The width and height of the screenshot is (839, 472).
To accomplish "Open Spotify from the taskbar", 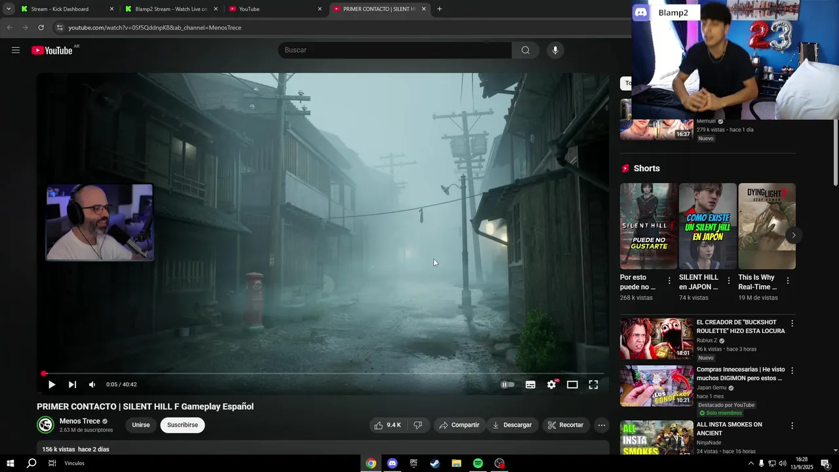I will point(478,463).
